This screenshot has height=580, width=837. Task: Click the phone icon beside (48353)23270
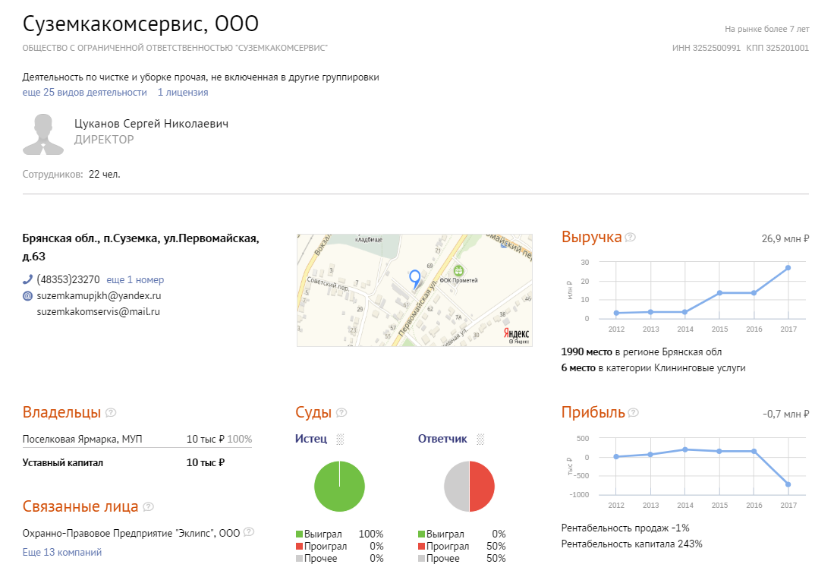coord(27,279)
